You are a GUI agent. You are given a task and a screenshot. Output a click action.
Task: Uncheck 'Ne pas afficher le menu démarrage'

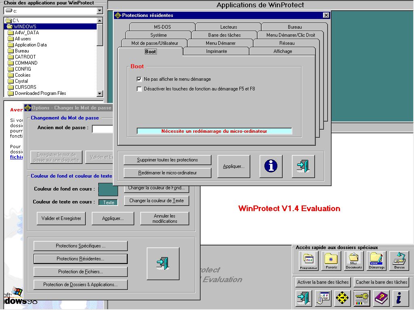coord(139,79)
